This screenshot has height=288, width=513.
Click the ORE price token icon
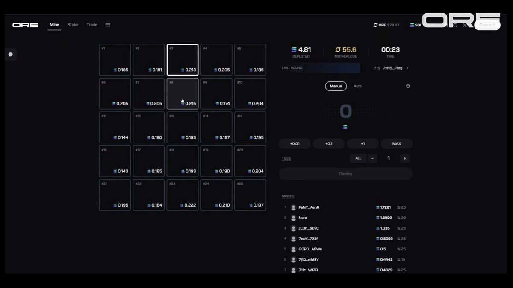pos(375,25)
